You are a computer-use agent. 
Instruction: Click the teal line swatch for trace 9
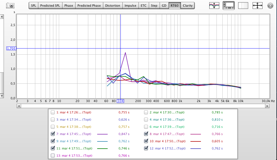pyautogui.click(x=102, y=141)
